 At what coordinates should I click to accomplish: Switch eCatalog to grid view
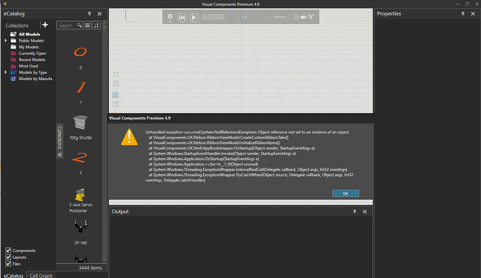(x=87, y=25)
